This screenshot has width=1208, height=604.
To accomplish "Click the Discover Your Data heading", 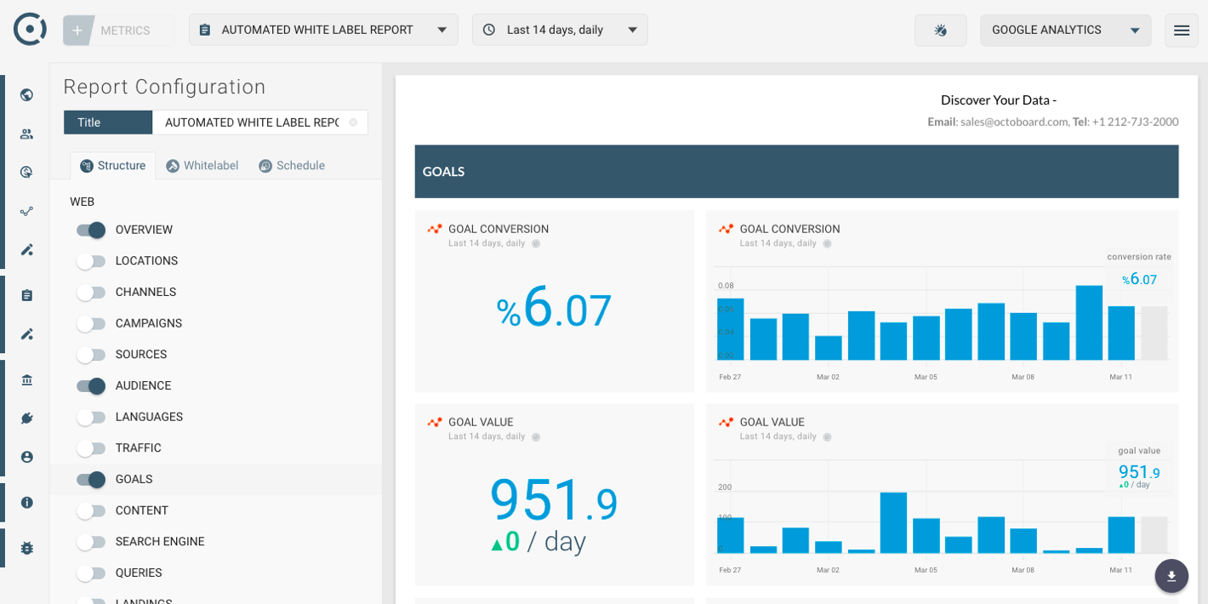I will 999,100.
